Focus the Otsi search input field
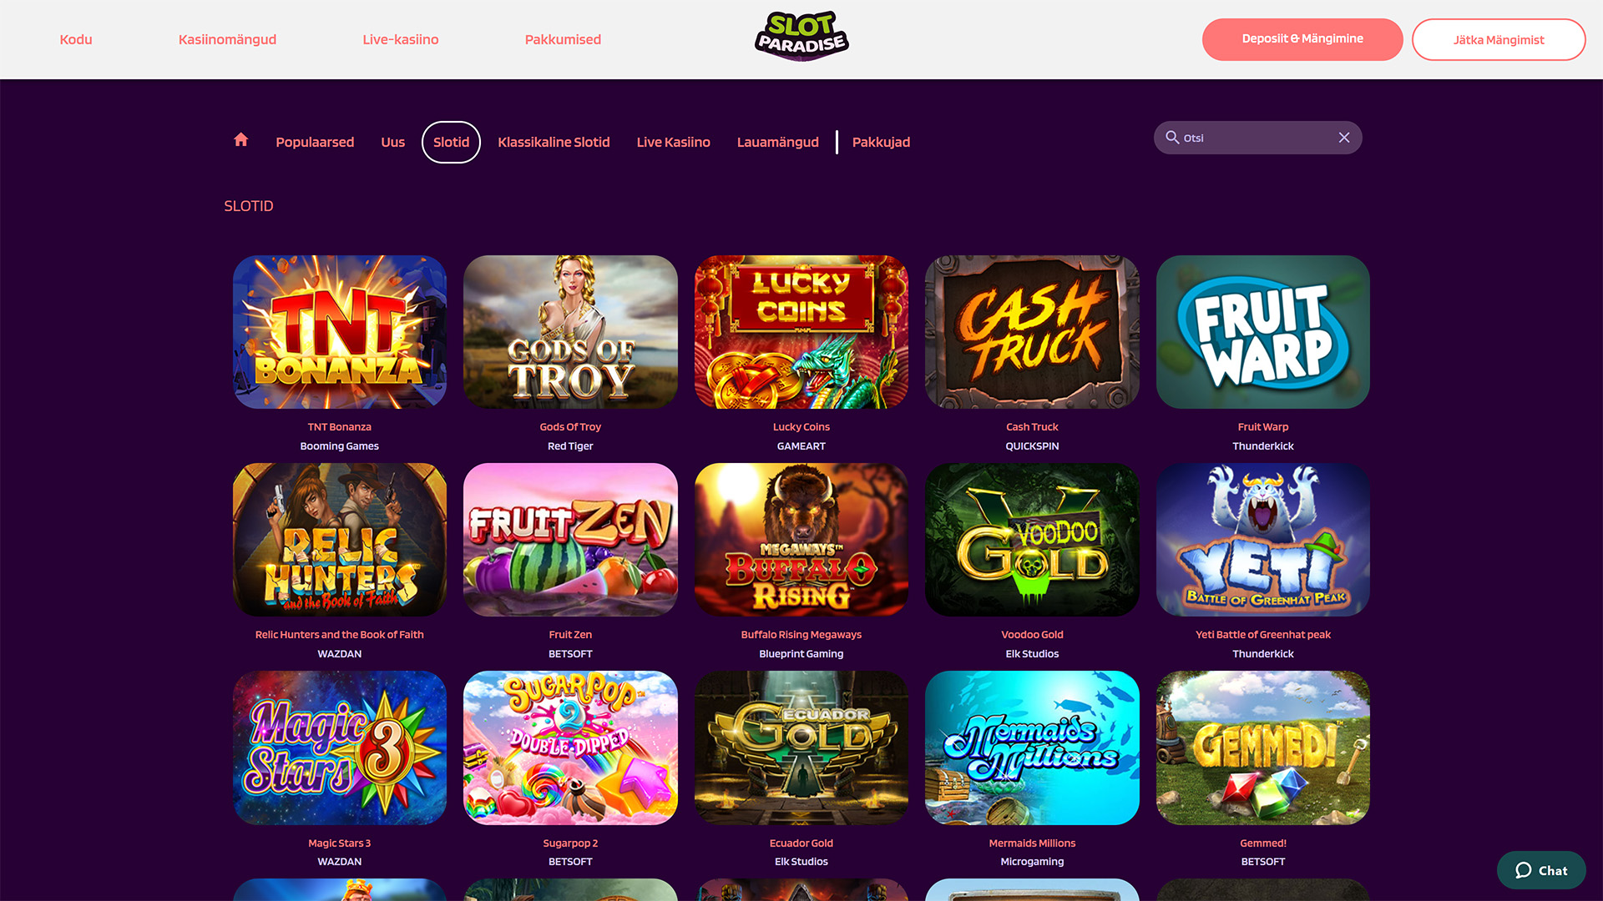Screen dimensions: 1603x901 point(1257,138)
